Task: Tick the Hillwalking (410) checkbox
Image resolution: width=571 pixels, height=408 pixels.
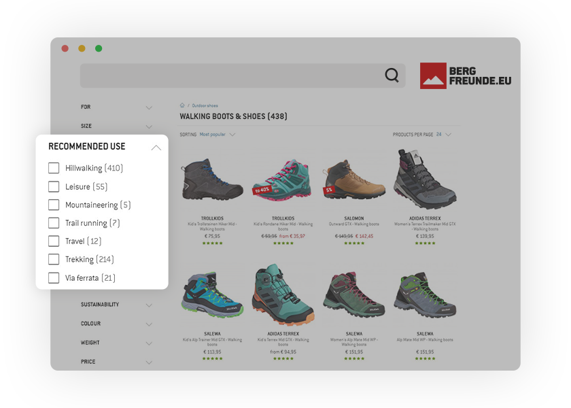Action: [x=54, y=168]
